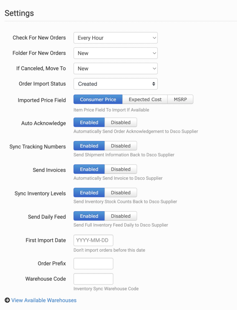Open the View Available Warehouses link

point(44,300)
